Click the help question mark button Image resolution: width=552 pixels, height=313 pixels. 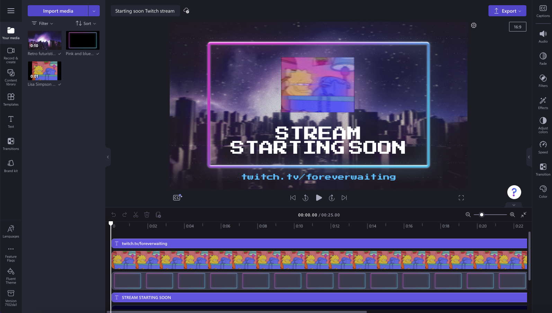tap(514, 192)
